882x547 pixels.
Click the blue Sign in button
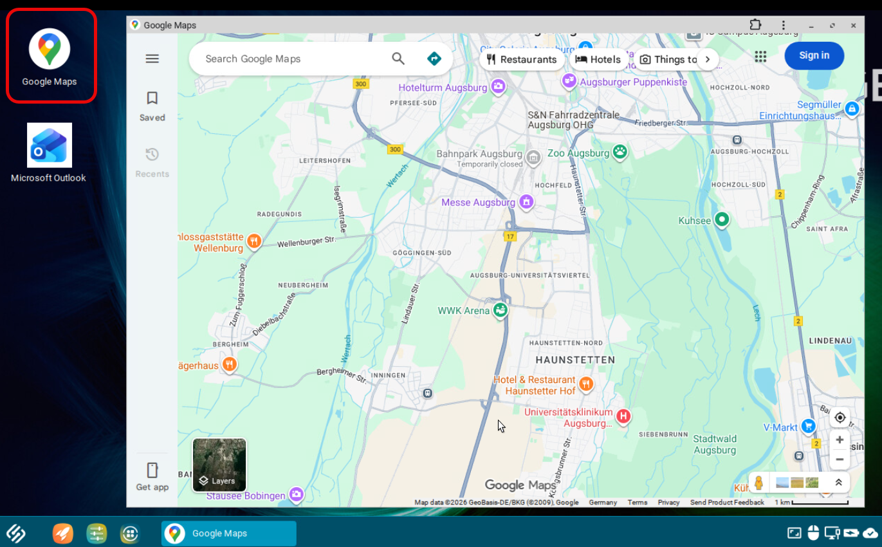814,55
